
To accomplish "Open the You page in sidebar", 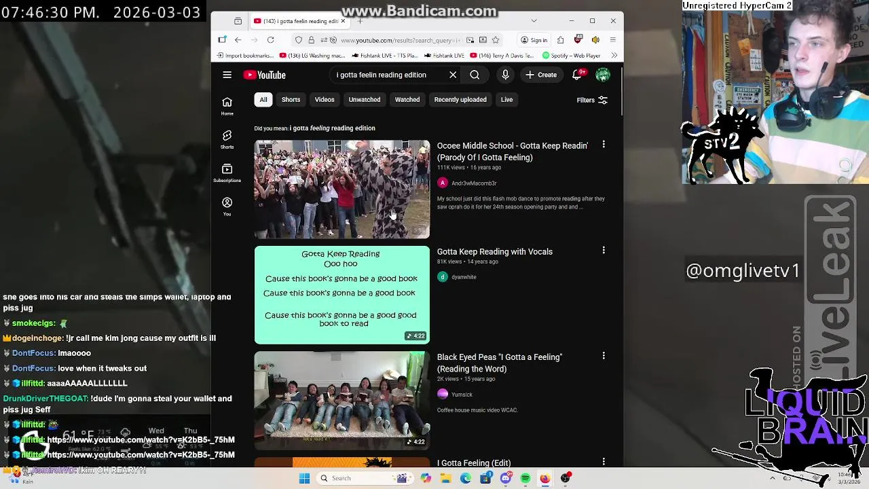I will 227,206.
